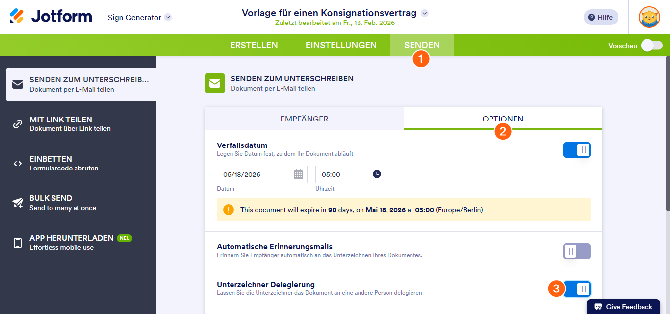Viewport: 670px width, 314px height.
Task: Click the clock icon next to the Uhrzeit field
Action: (x=376, y=174)
